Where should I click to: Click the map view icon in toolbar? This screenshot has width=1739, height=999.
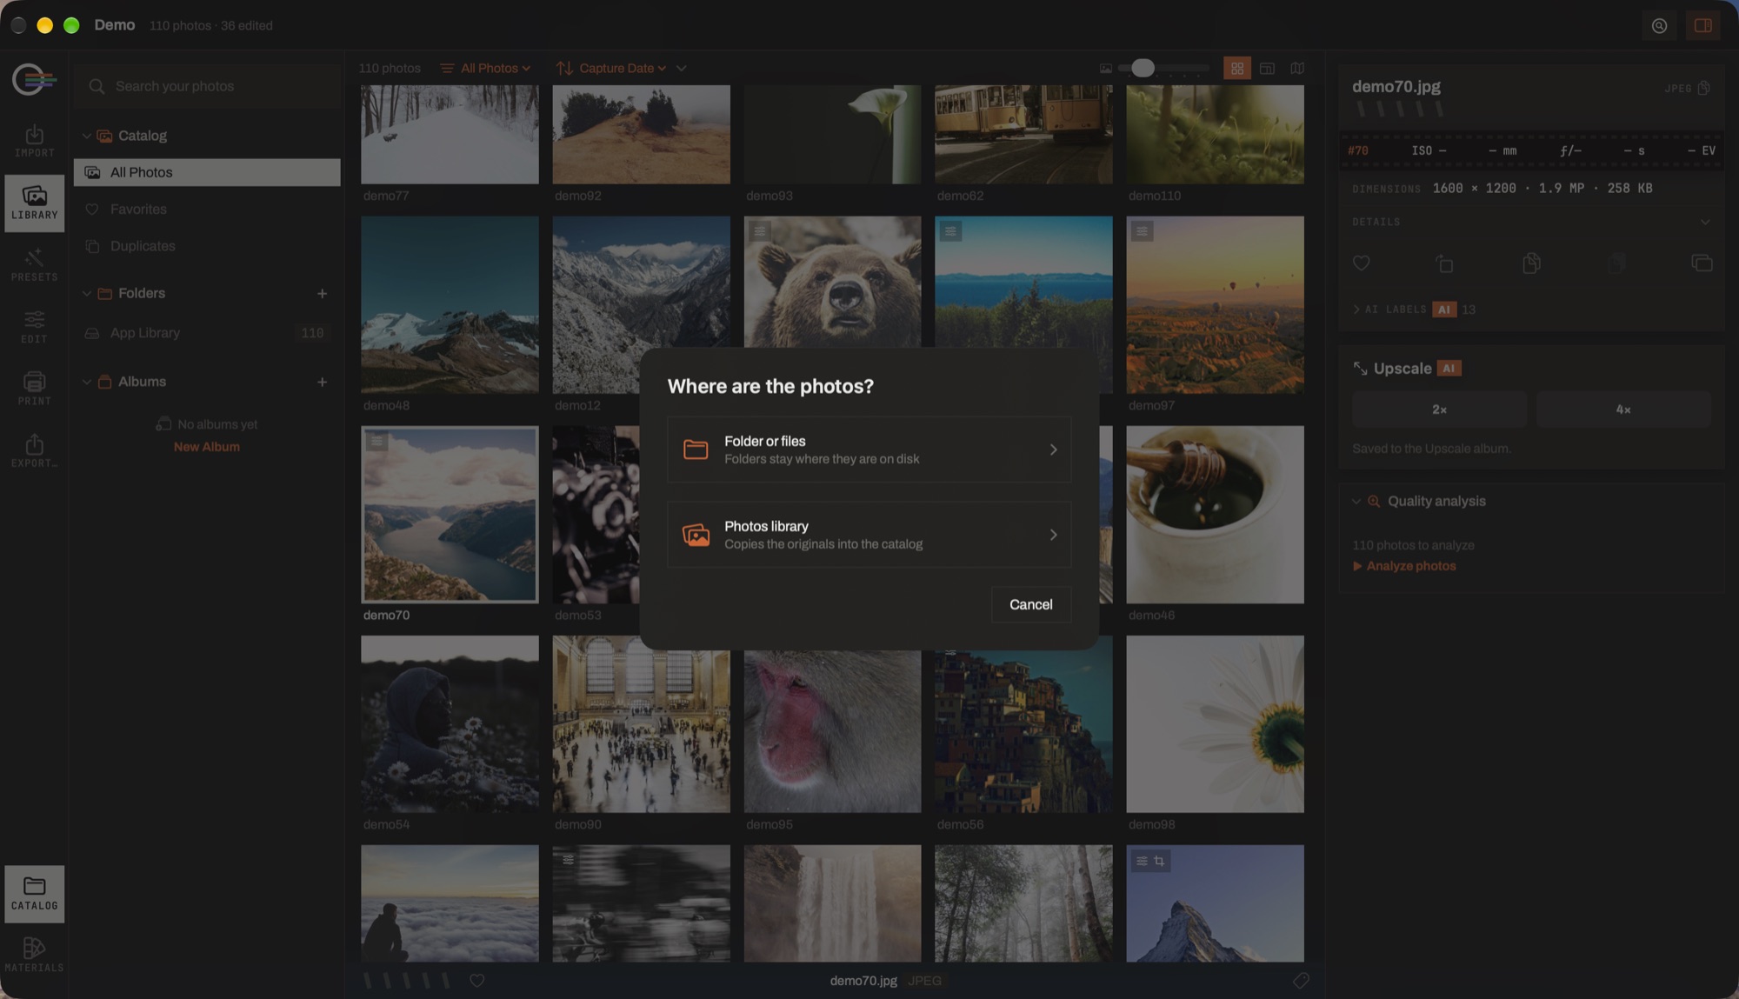coord(1296,68)
